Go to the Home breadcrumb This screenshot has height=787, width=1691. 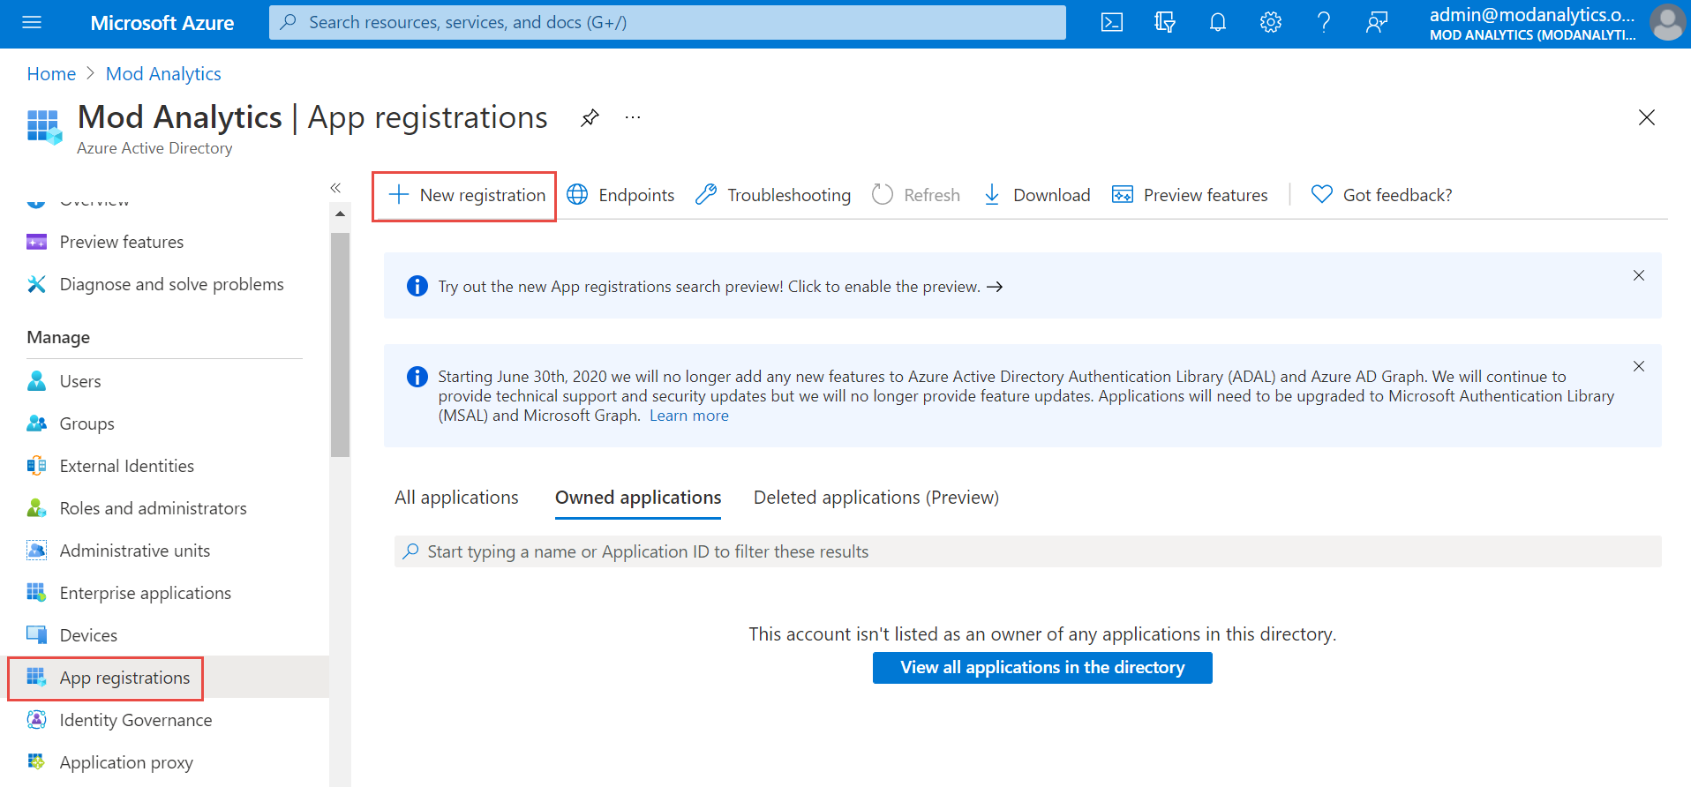click(x=51, y=74)
